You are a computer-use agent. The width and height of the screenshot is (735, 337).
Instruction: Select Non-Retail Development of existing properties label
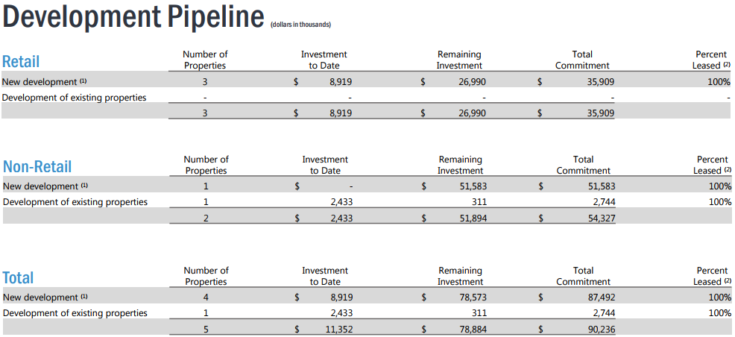(x=75, y=202)
